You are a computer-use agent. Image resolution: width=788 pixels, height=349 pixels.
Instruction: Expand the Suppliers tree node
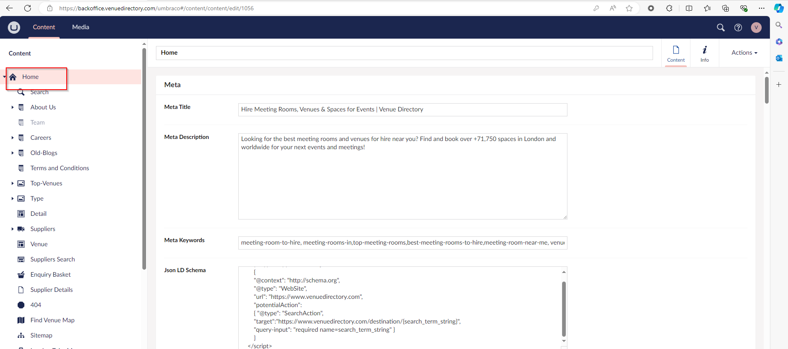pyautogui.click(x=12, y=229)
